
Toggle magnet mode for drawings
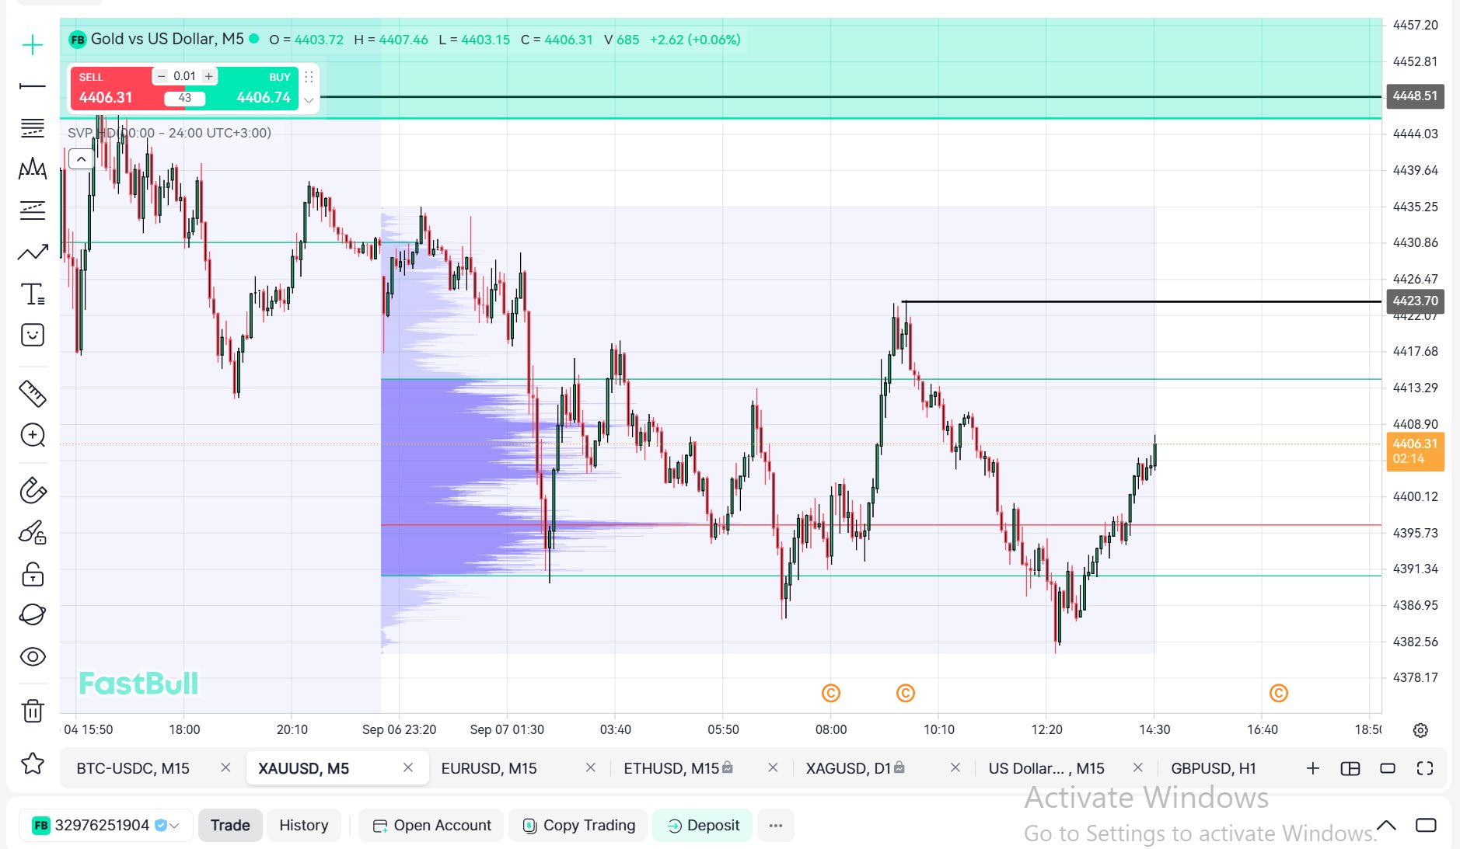coord(33,490)
